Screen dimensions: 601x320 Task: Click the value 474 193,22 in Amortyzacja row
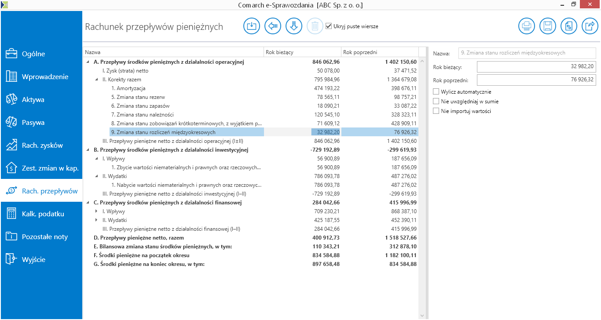326,88
